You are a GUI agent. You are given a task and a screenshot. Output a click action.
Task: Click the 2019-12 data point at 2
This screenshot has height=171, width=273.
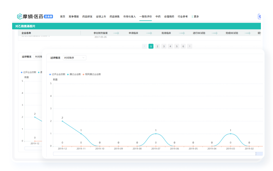click(x=62, y=121)
